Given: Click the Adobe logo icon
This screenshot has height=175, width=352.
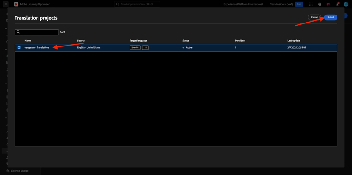Looking at the screenshot, I should pyautogui.click(x=16, y=4).
